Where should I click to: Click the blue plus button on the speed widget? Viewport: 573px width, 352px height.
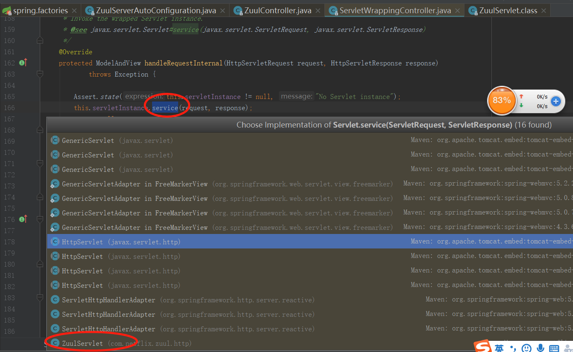[x=556, y=101]
